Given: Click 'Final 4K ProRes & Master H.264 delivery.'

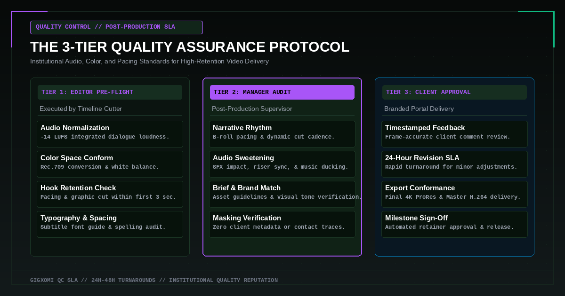Looking at the screenshot, I should pyautogui.click(x=453, y=197).
